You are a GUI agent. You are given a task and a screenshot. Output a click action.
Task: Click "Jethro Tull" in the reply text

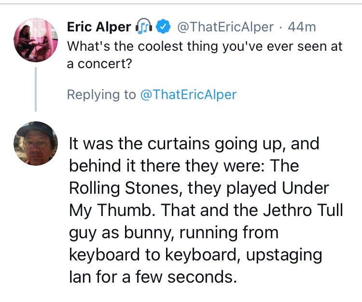(298, 211)
